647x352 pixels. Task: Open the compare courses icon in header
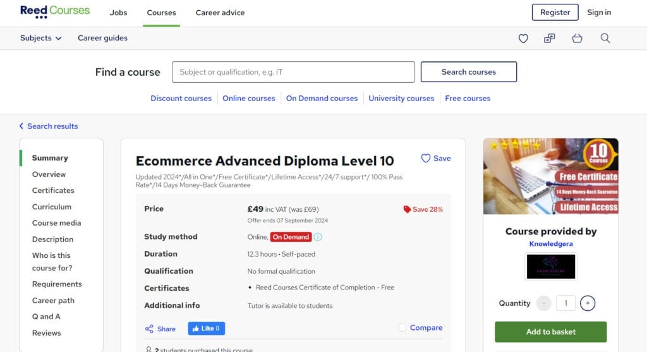pos(550,39)
